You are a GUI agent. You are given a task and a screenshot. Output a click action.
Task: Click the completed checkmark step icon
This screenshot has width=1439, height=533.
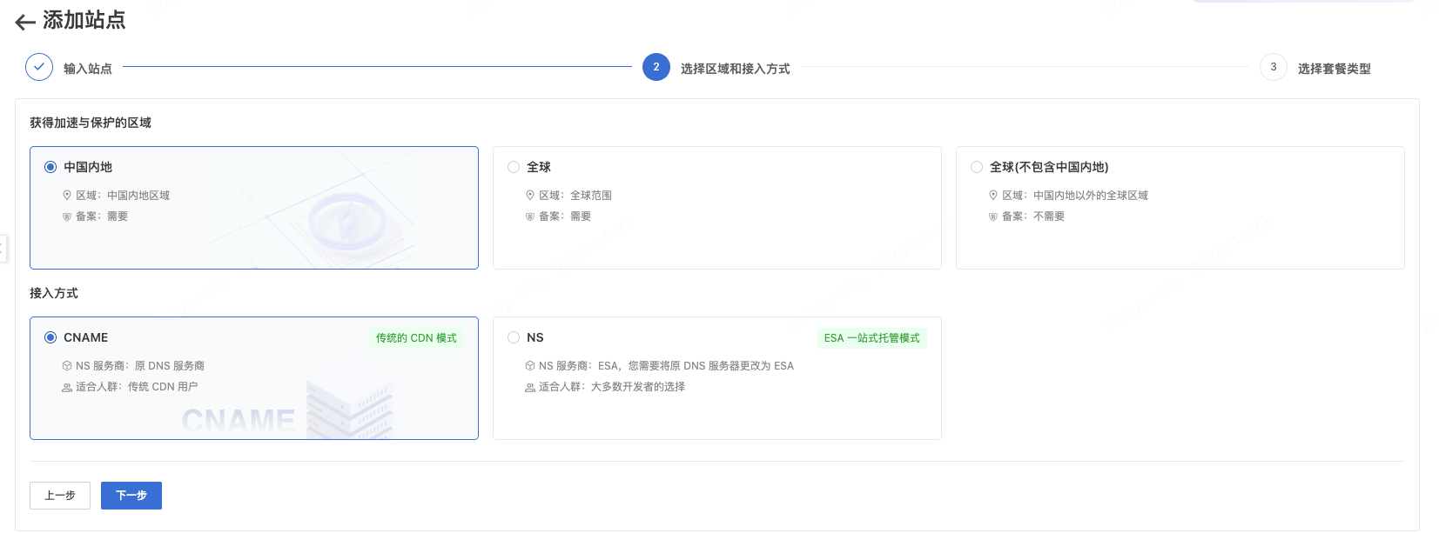point(39,67)
